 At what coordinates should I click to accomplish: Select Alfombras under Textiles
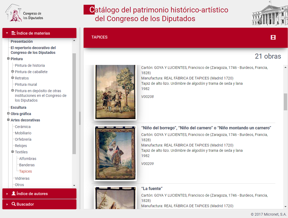28,159
